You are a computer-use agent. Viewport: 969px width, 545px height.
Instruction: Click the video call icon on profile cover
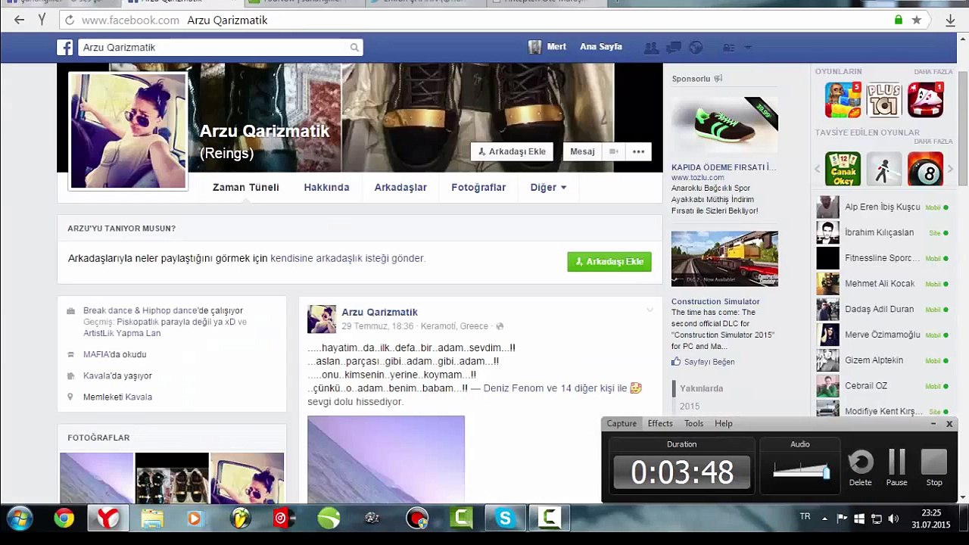pyautogui.click(x=614, y=151)
